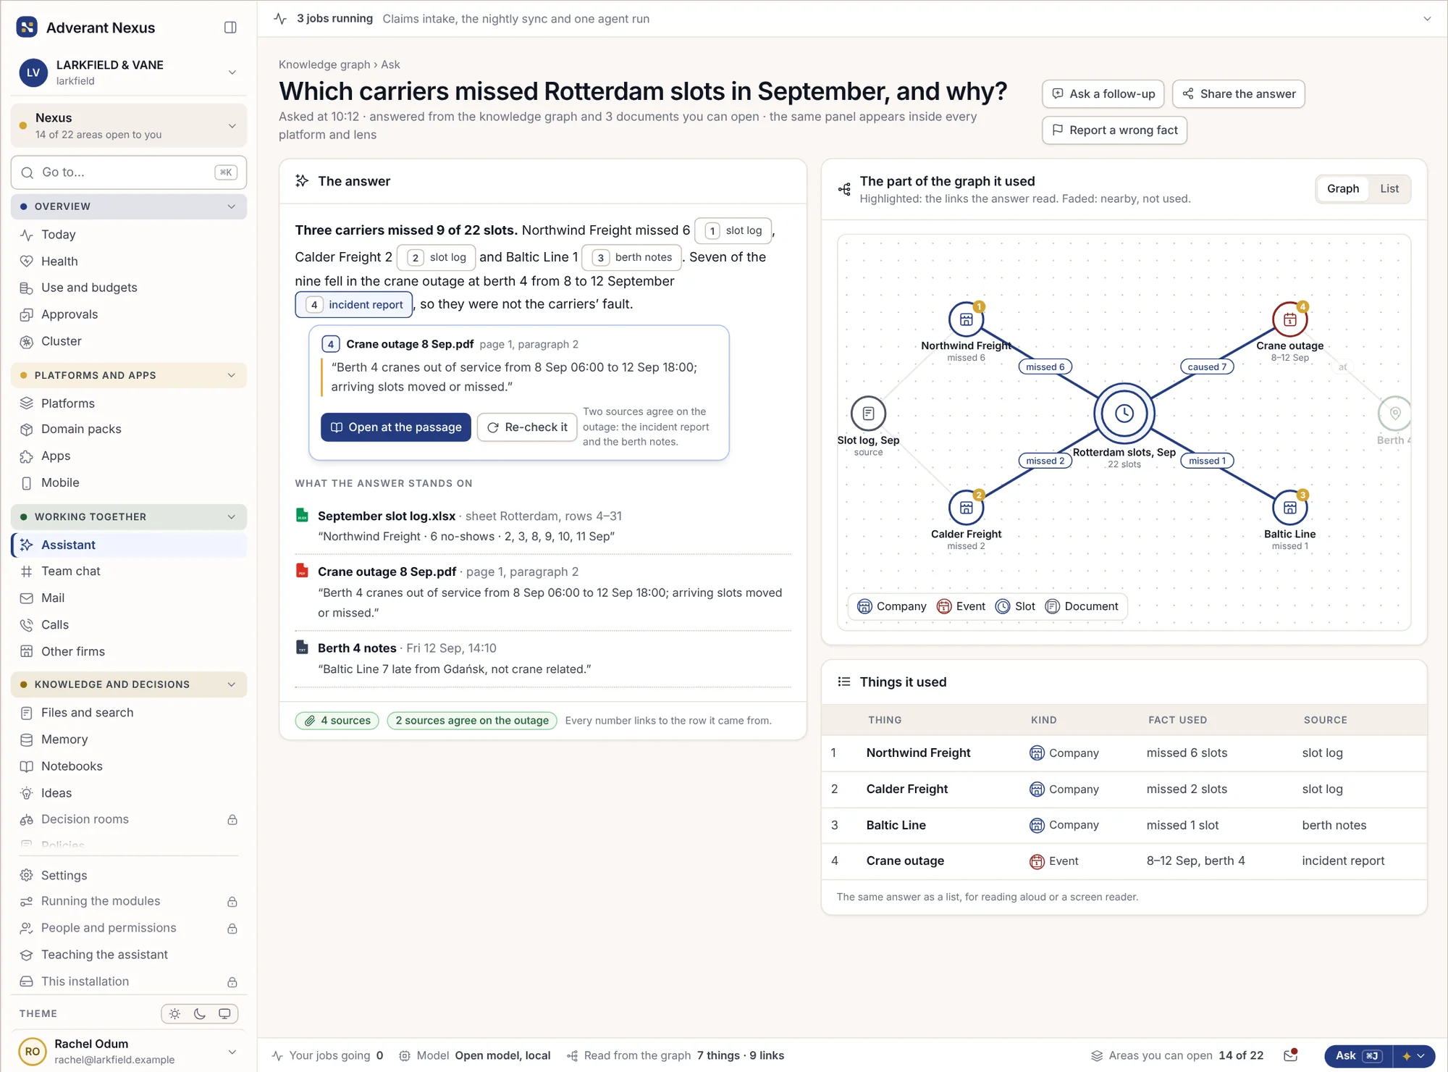Switch theme to dark mode

pyautogui.click(x=200, y=1014)
